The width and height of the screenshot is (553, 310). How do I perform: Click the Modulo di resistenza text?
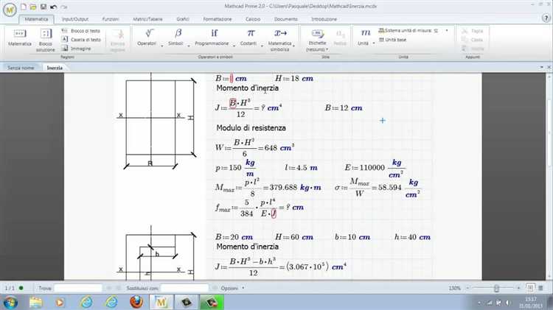point(251,128)
